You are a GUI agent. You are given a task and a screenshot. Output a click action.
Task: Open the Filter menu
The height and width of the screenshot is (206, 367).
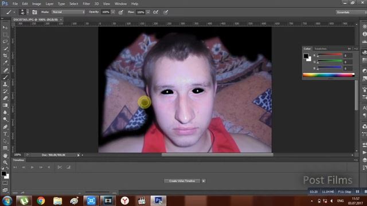86,4
